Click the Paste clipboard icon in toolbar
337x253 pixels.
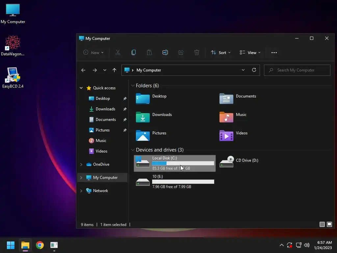(149, 52)
